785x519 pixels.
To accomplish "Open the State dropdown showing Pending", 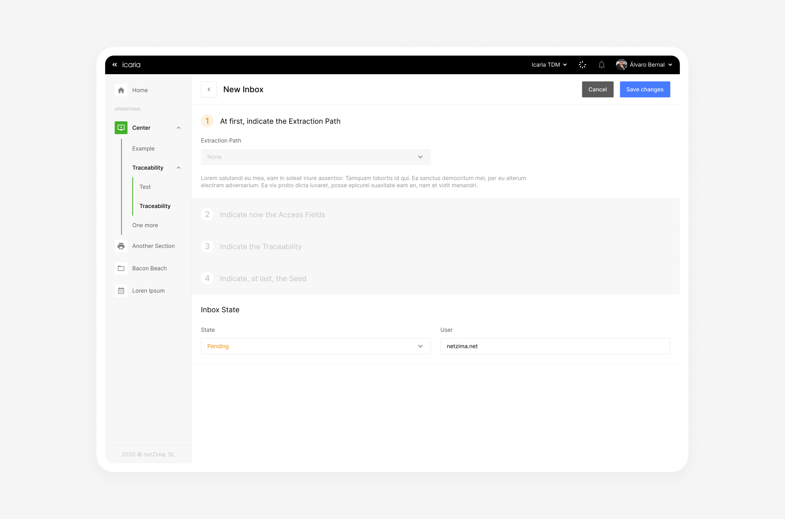I will click(x=315, y=346).
